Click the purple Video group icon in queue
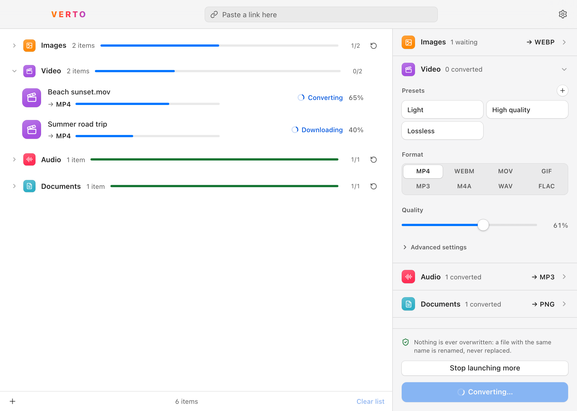The image size is (577, 411). click(x=29, y=71)
